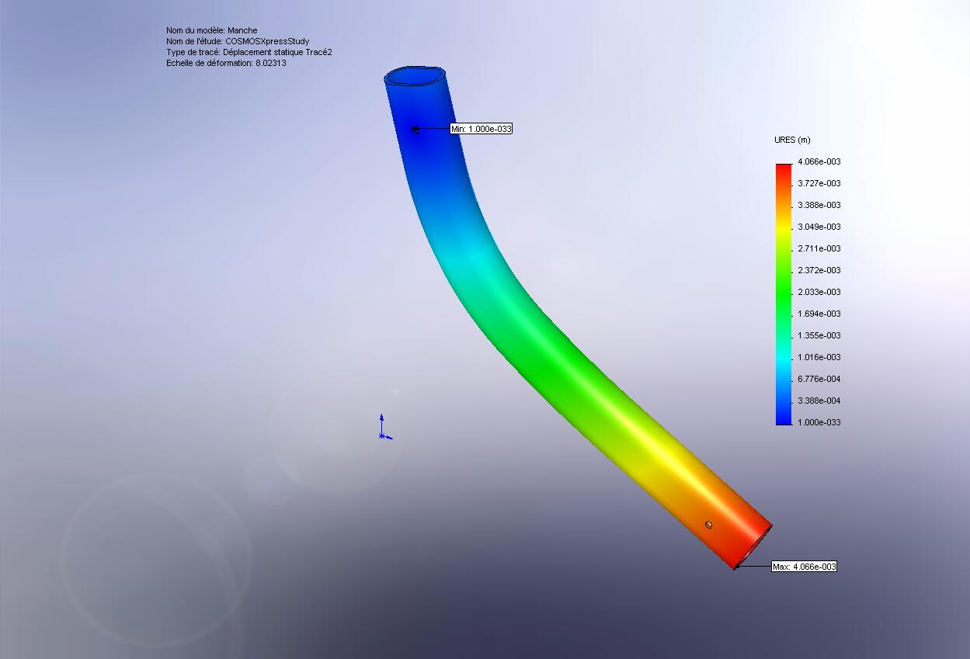
Task: Click legend value 3.388e-003
Action: click(x=819, y=205)
